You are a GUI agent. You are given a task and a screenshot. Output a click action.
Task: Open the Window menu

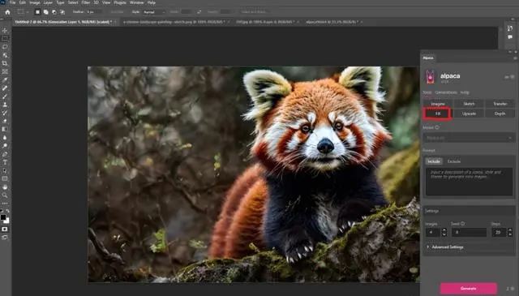click(x=137, y=2)
